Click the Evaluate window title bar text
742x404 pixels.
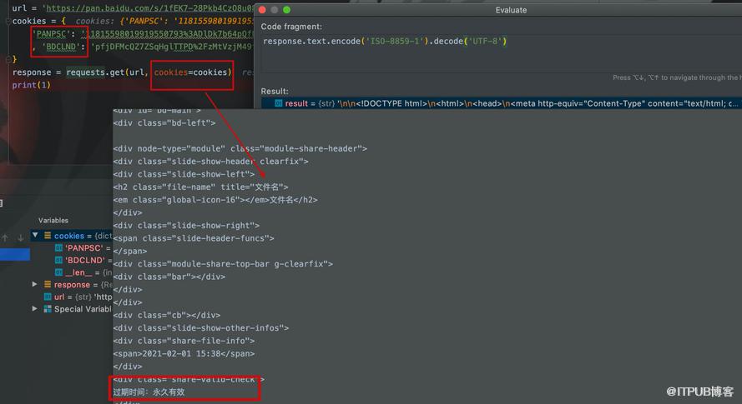[x=511, y=10]
